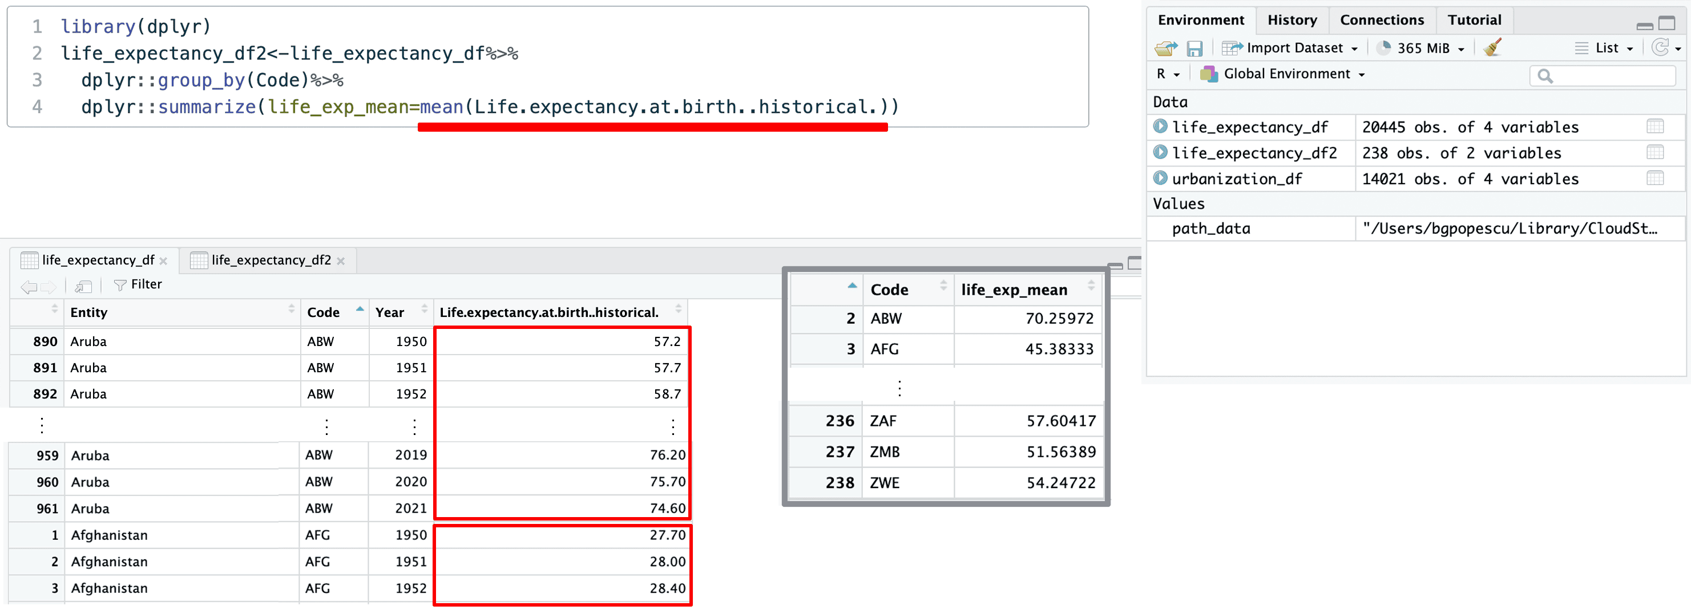Switch to the life_expectancy_df2 viewer tab
This screenshot has width=1691, height=614.
271,261
